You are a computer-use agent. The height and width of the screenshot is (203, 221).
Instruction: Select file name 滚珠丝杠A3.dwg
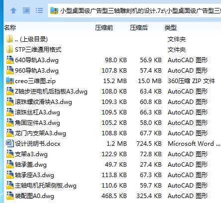coord(37,112)
